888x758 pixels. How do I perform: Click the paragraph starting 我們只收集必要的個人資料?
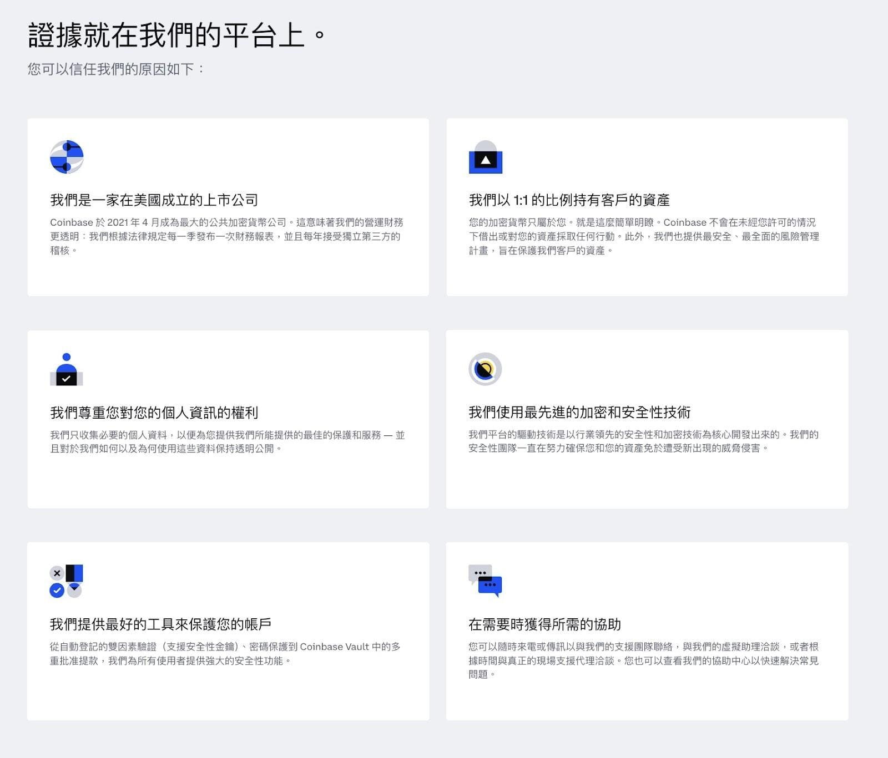[x=228, y=441]
